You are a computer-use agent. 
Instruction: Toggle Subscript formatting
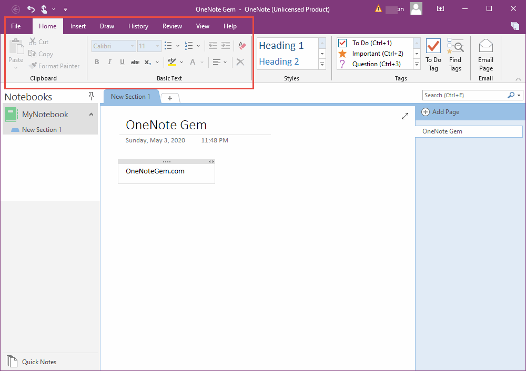148,62
